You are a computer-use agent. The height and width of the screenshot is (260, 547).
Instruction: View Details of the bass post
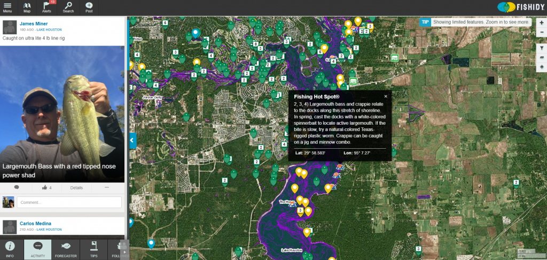76,188
